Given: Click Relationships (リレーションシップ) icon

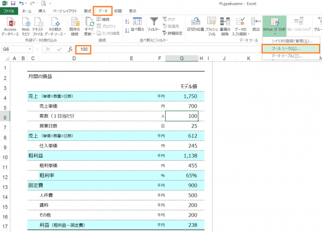Looking at the screenshot, I should pos(299,25).
